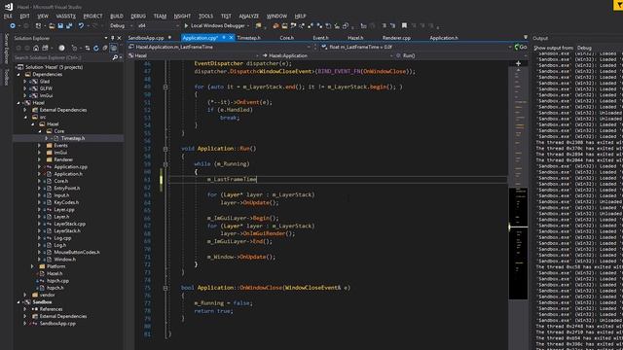The width and height of the screenshot is (623, 350).
Task: Collapse Application::Run outline at line 57
Action: 165,149
